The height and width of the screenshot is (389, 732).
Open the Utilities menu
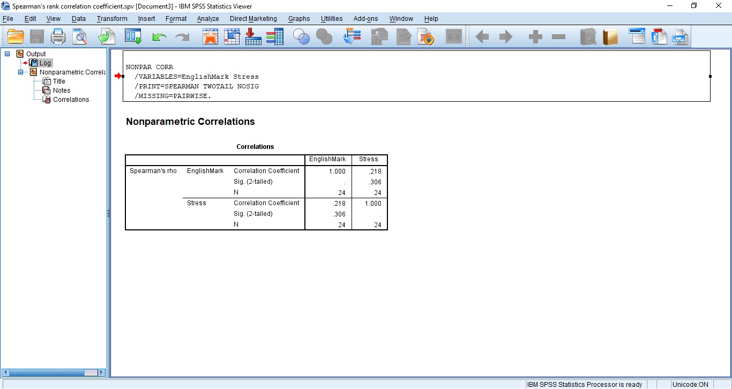(x=332, y=18)
